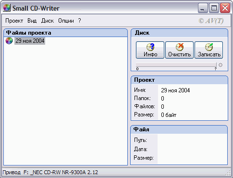Screen dimensions: 233x178
Task: Click the Small CD-Writer title bar icon
Action: 7,8
